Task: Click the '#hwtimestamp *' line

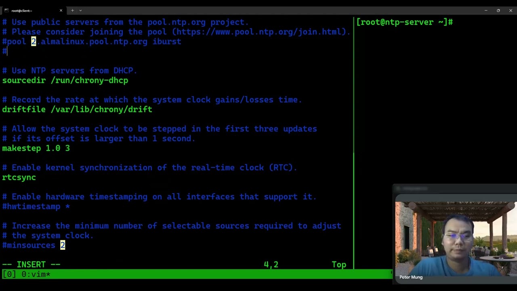Action: (x=36, y=207)
